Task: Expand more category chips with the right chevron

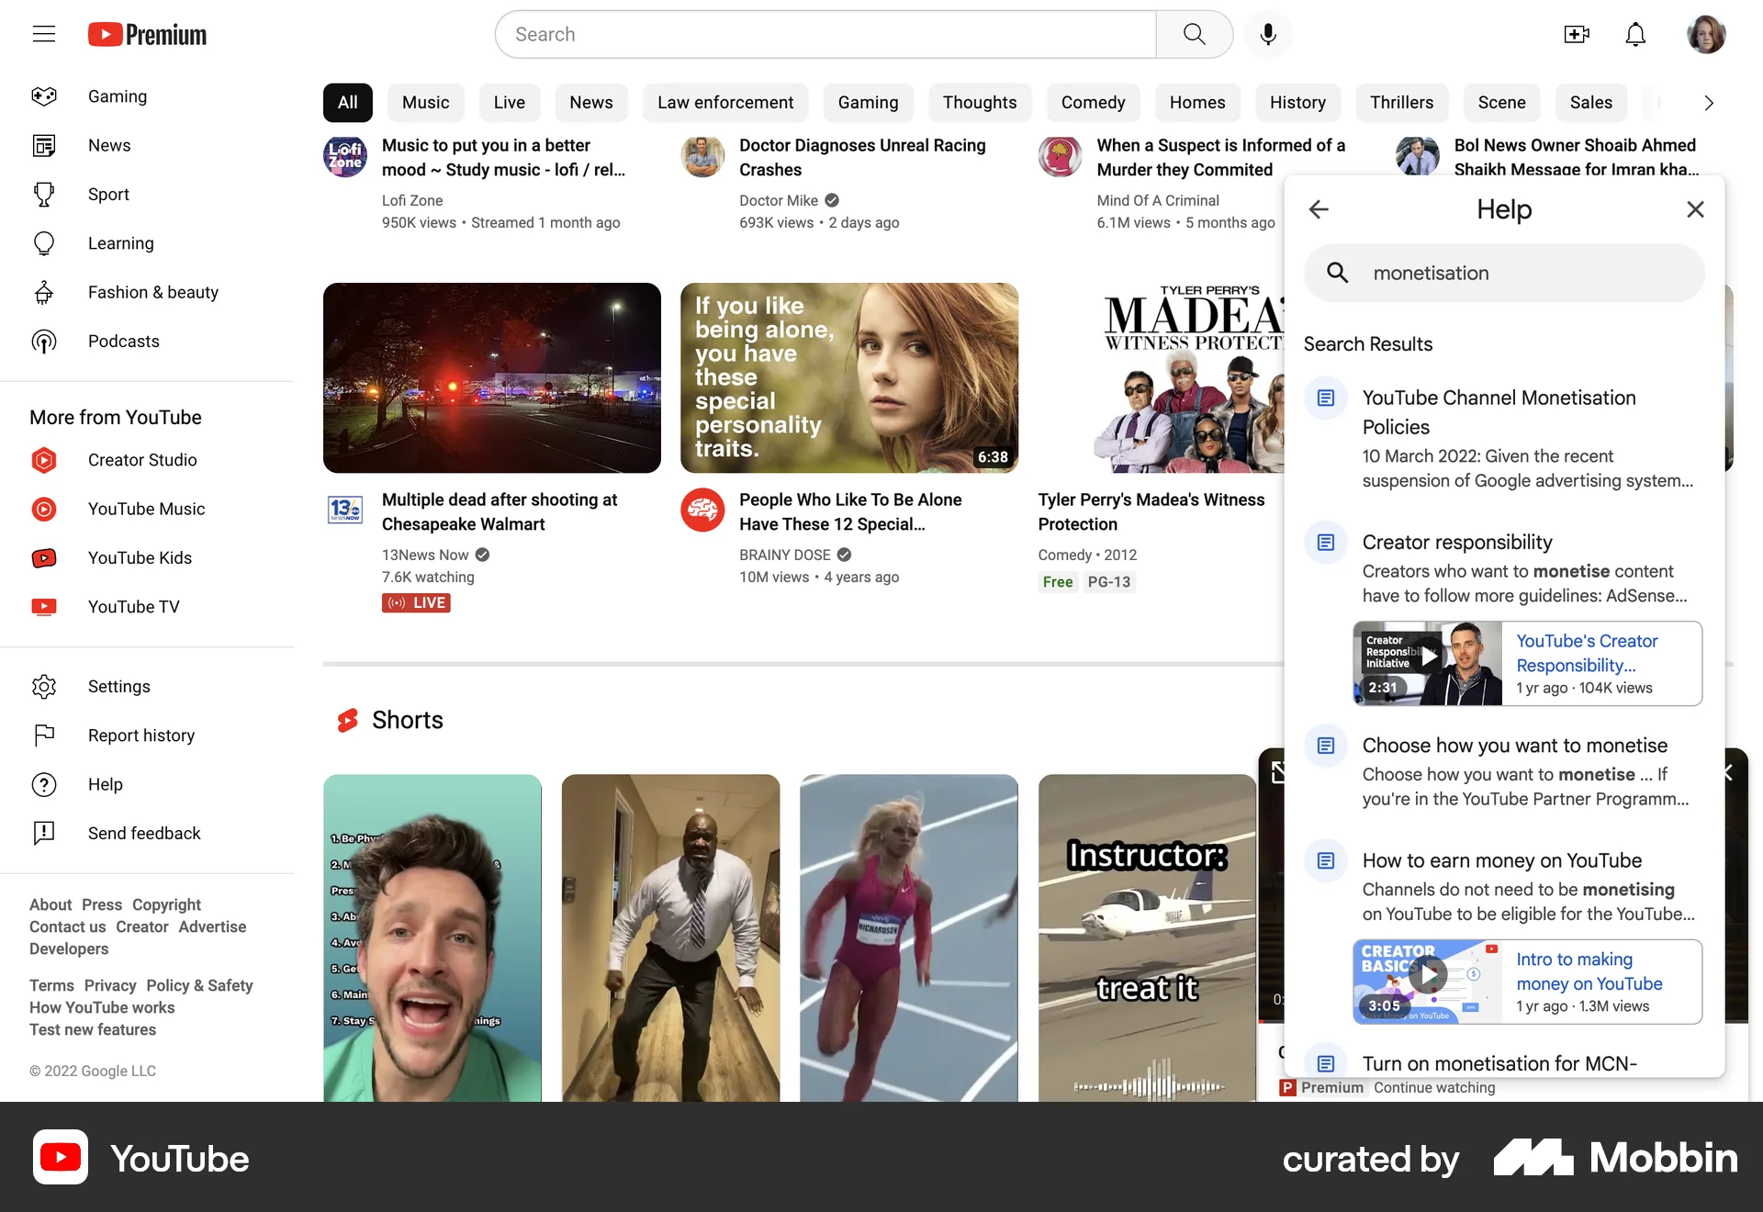Action: (1708, 103)
